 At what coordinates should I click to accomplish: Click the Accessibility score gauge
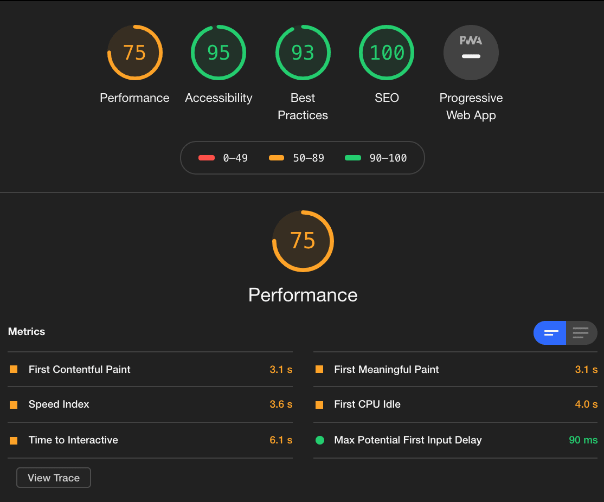click(219, 53)
